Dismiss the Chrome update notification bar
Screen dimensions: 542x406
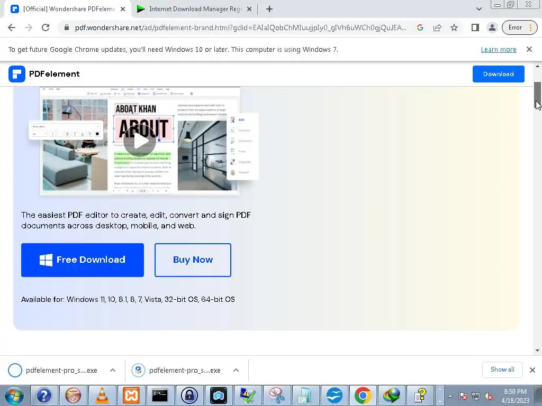tap(529, 49)
